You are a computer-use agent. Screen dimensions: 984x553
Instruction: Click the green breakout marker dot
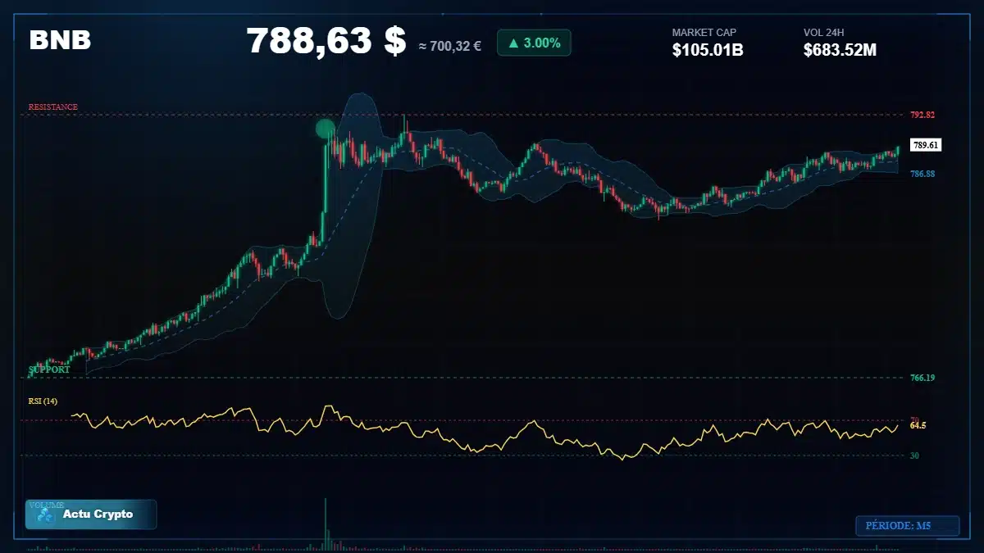coord(326,129)
